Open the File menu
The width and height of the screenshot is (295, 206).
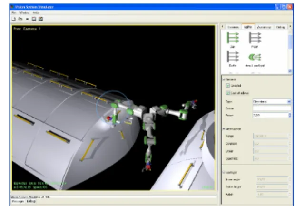14,13
